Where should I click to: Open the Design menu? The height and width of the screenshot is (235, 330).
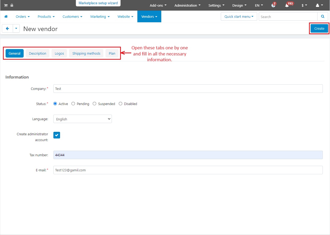pyautogui.click(x=239, y=5)
